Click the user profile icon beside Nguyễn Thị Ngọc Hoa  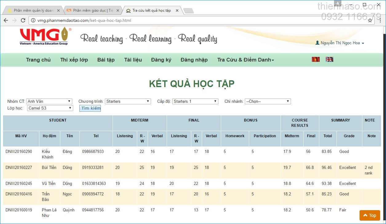click(317, 43)
